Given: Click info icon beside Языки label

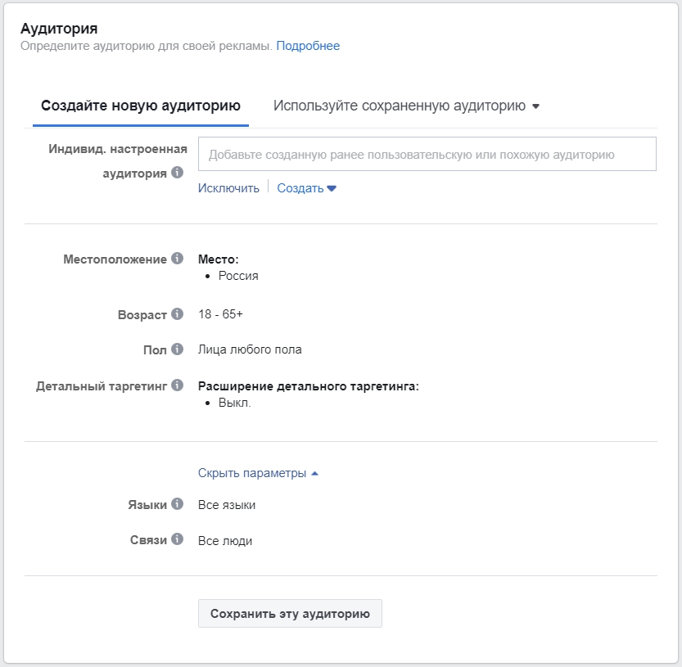Looking at the screenshot, I should click(x=177, y=503).
